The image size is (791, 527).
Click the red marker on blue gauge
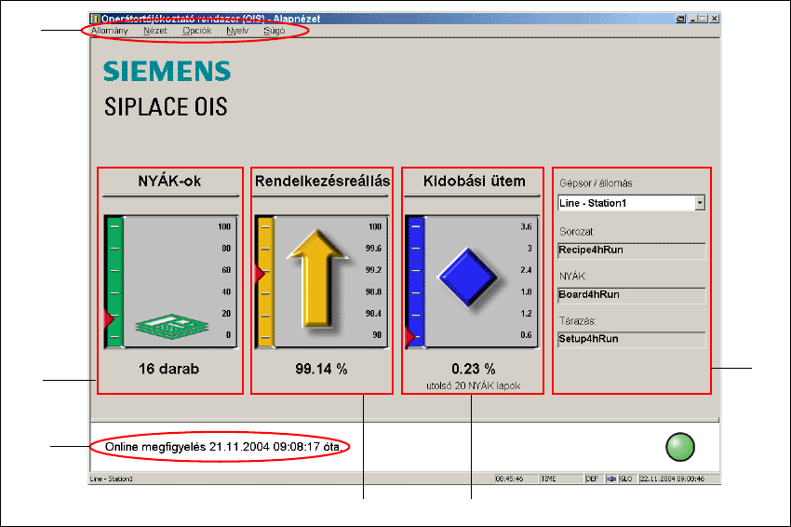coord(410,336)
